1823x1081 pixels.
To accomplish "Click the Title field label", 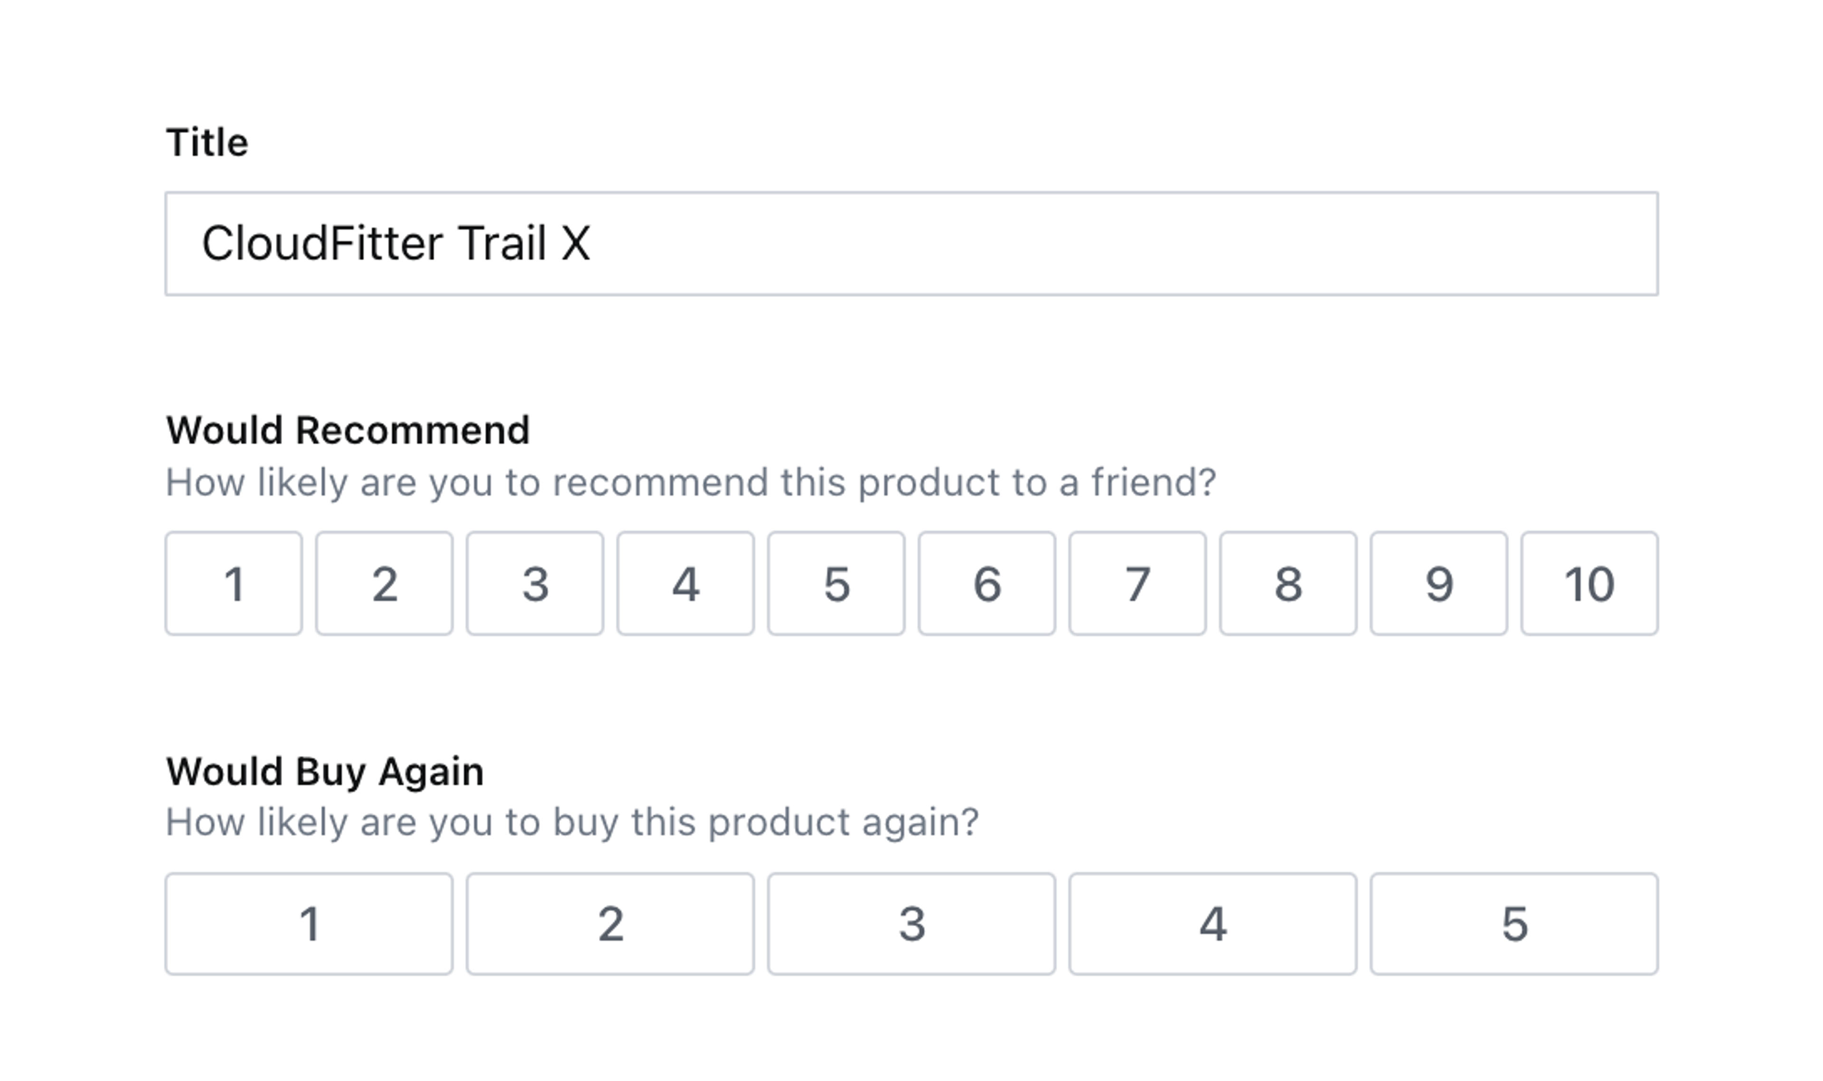I will click(x=207, y=142).
